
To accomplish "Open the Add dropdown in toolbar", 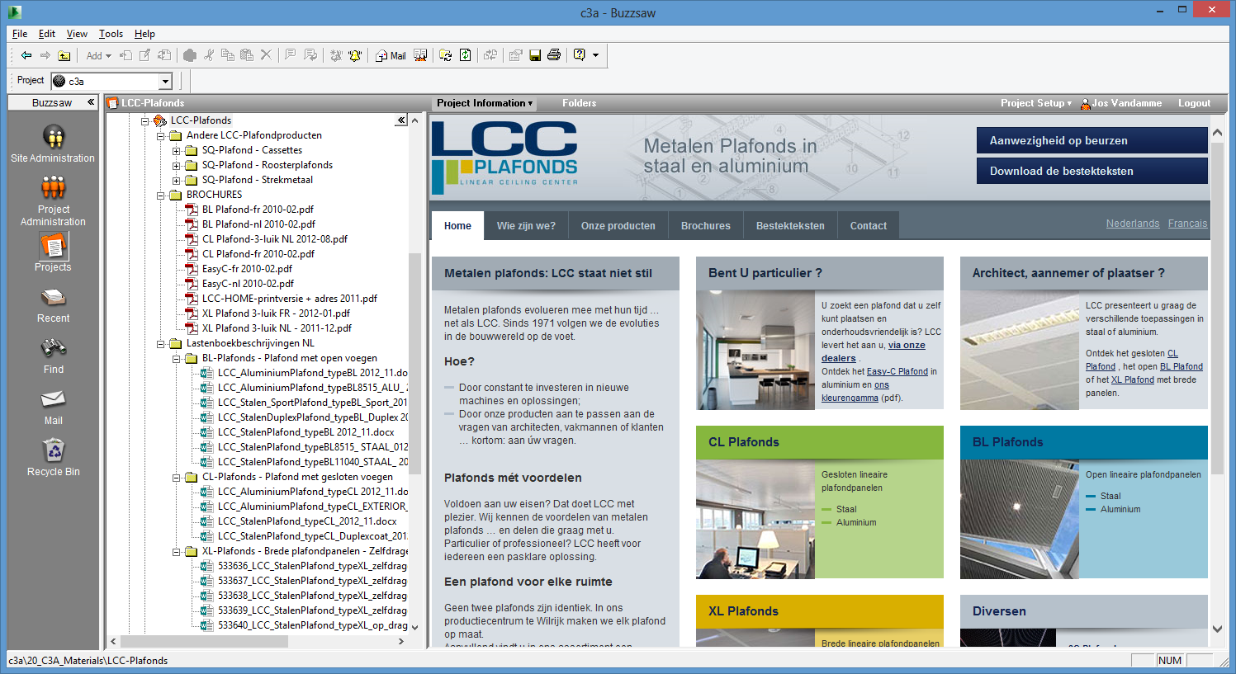I will coord(99,55).
